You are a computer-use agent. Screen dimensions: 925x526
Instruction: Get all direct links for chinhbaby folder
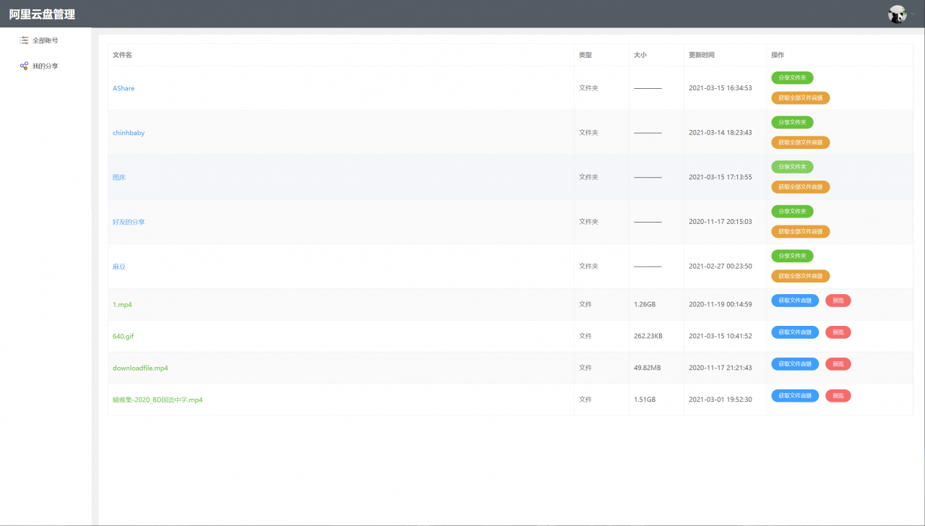click(801, 143)
